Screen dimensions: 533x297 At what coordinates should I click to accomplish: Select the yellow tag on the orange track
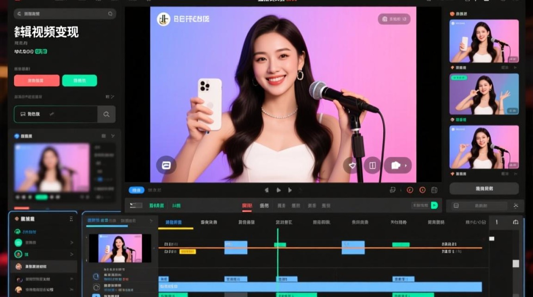point(188,251)
